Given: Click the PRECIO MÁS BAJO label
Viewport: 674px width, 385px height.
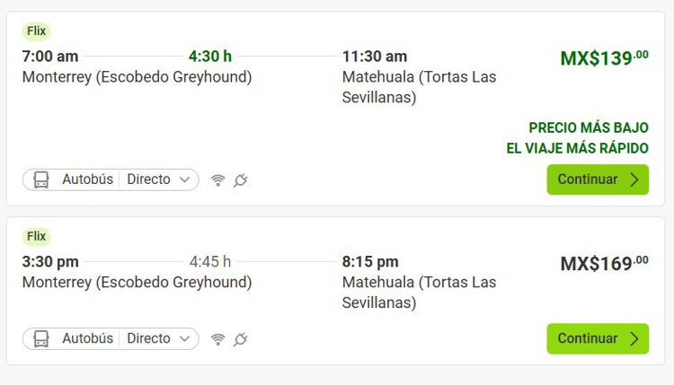Looking at the screenshot, I should (x=589, y=127).
